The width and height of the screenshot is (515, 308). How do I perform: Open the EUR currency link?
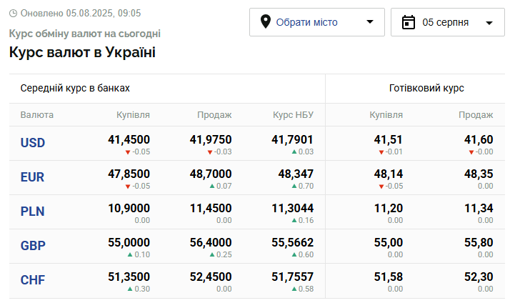pyautogui.click(x=33, y=177)
